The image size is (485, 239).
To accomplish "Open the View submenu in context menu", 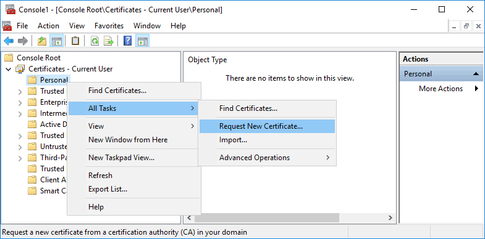I will (x=133, y=126).
